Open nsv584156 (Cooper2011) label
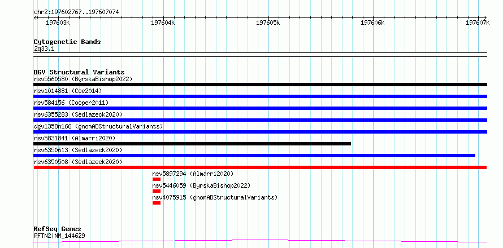 click(71, 103)
